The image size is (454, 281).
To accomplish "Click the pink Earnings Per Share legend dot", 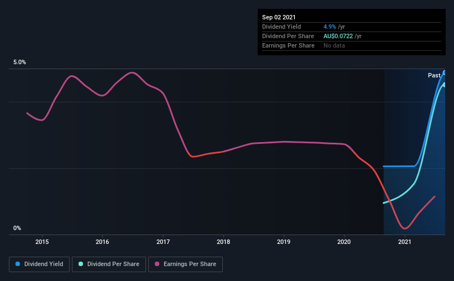I will (x=157, y=264).
